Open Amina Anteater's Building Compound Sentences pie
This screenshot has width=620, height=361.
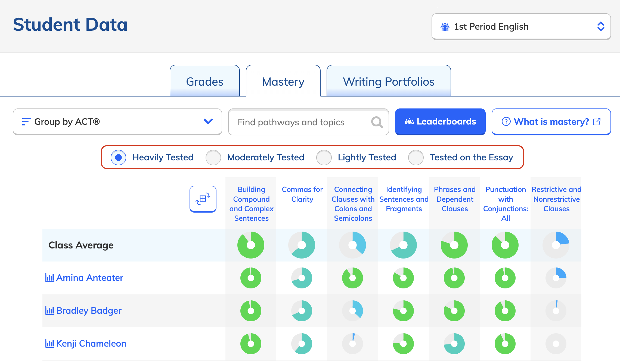point(251,278)
